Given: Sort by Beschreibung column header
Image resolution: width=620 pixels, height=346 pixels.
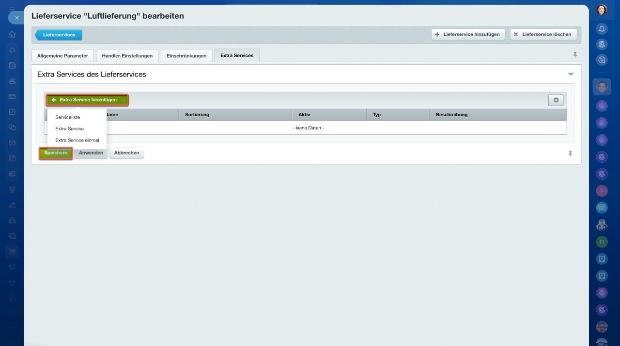Looking at the screenshot, I should (x=498, y=115).
